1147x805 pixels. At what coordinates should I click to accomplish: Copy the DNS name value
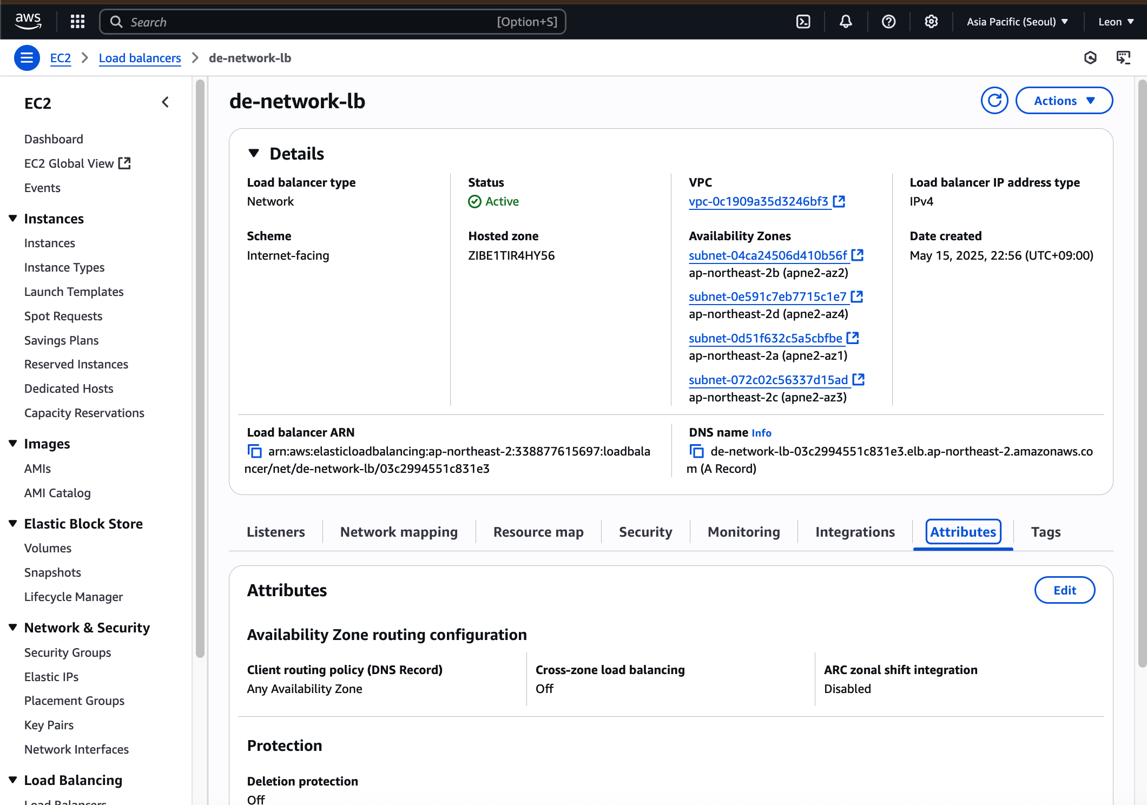point(696,451)
